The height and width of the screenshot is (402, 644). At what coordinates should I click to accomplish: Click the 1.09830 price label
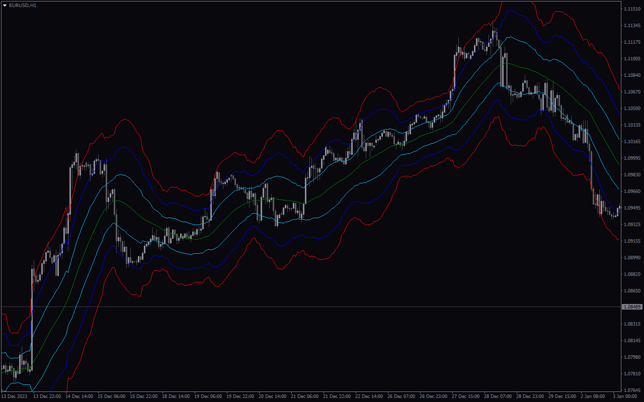pyautogui.click(x=632, y=175)
